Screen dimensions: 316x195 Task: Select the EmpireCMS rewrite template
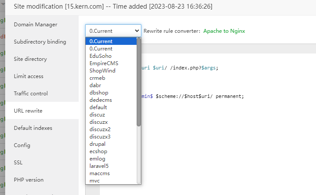104,63
